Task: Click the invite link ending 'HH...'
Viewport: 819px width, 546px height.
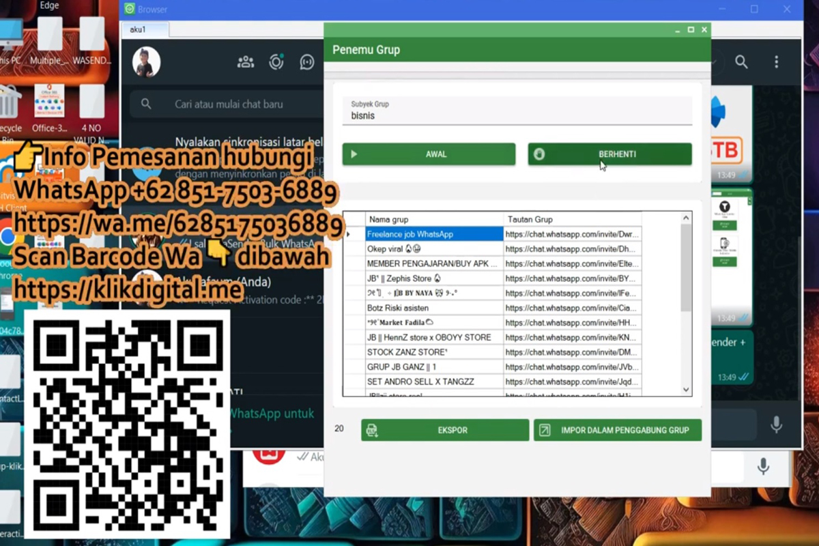Action: pos(573,322)
